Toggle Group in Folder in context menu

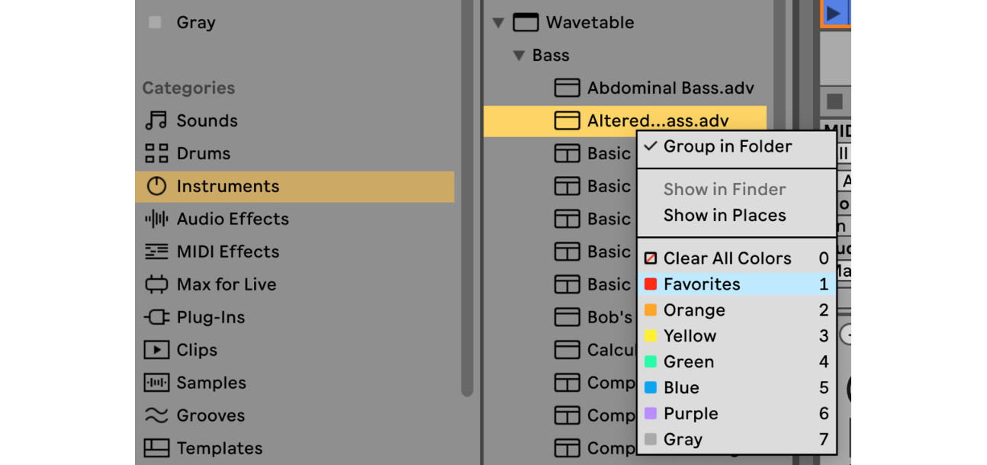737,146
